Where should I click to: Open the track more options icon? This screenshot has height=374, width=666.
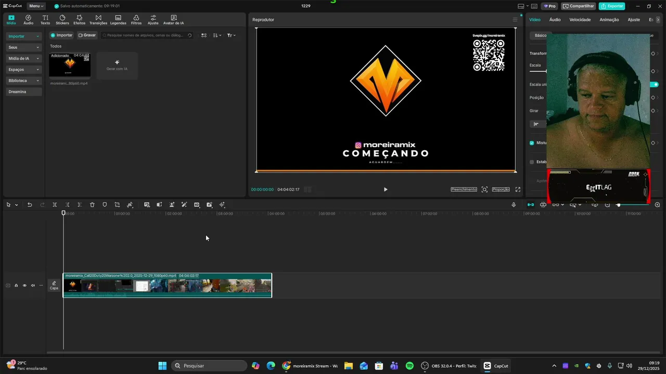pyautogui.click(x=41, y=285)
